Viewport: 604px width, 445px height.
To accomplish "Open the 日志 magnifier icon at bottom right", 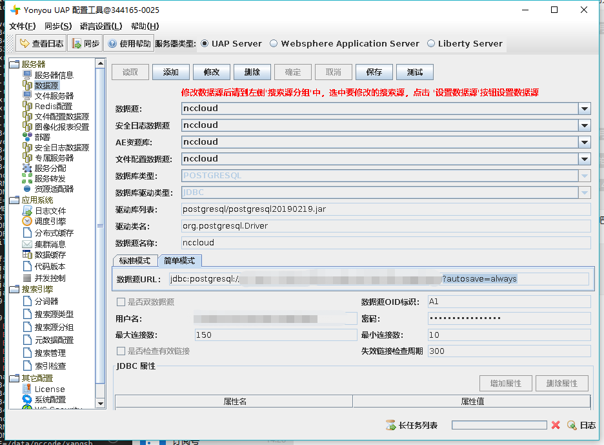I will [x=572, y=425].
